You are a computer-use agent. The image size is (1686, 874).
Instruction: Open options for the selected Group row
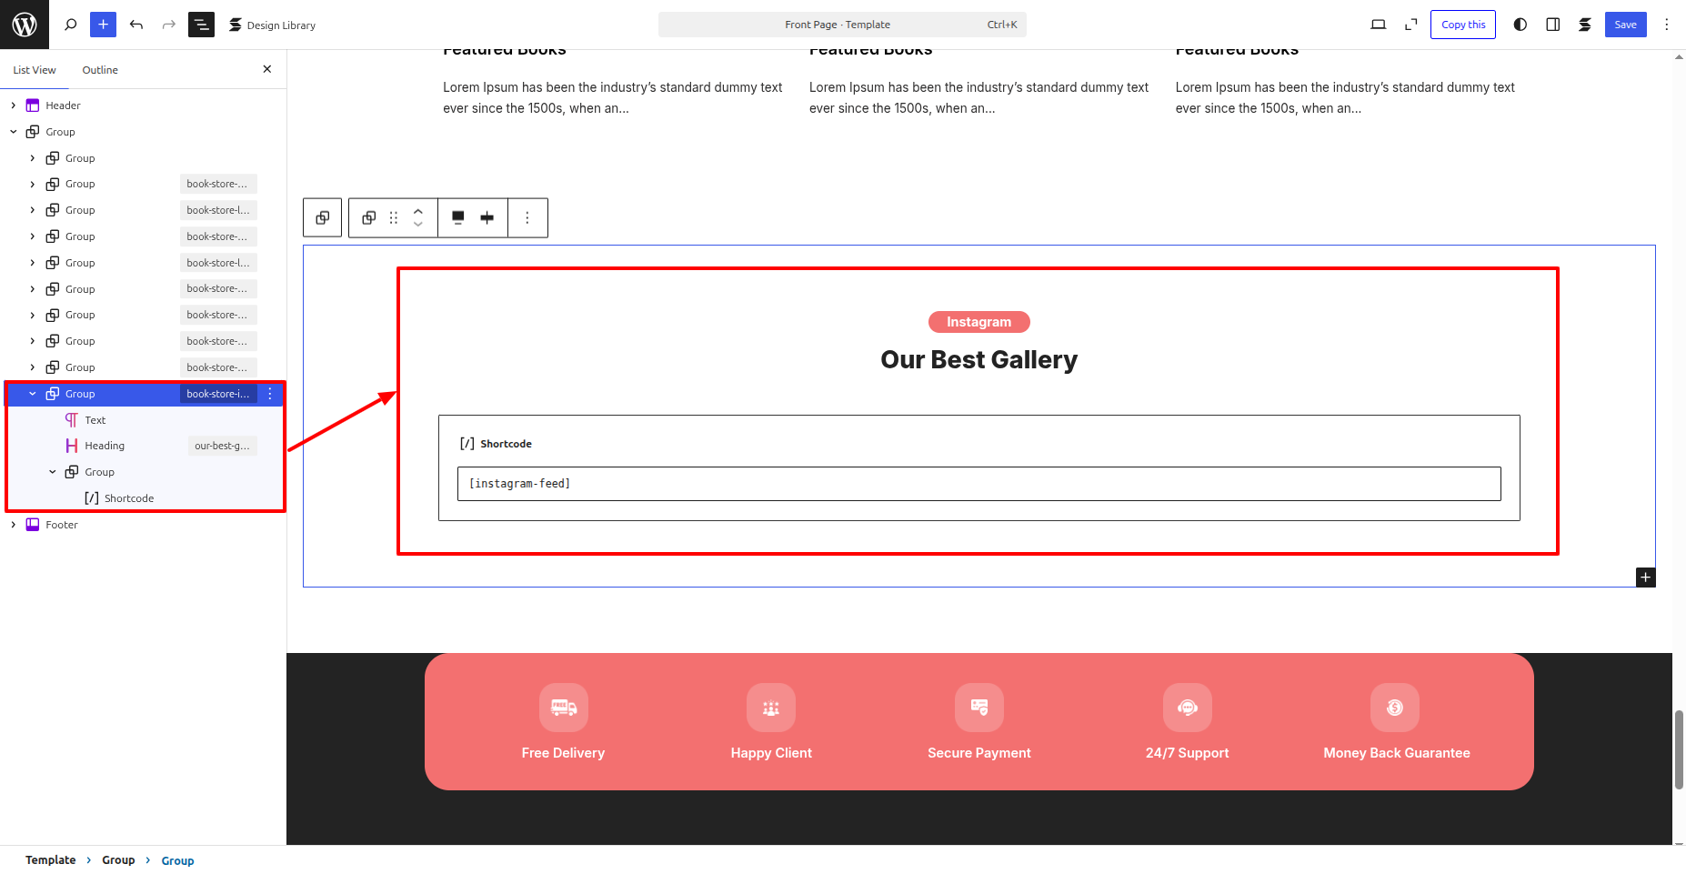tap(270, 394)
